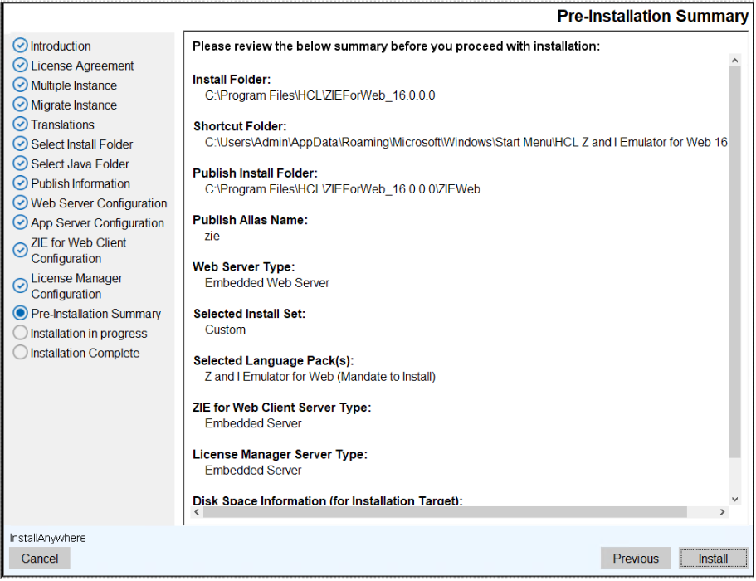Click the Select Java Folder checkmark icon
756x581 pixels.
(x=21, y=164)
